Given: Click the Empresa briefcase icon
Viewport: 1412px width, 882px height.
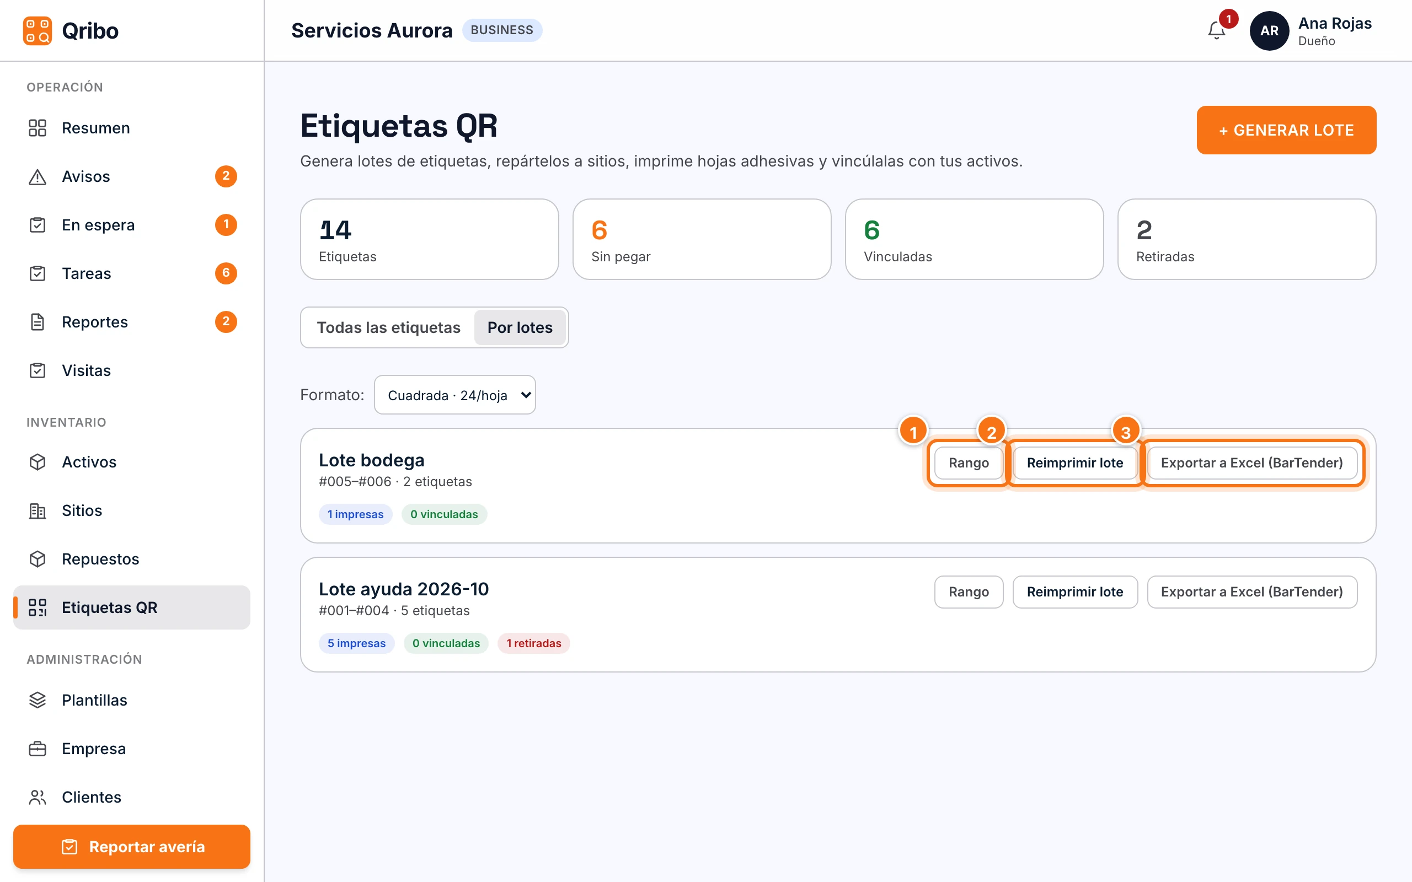Looking at the screenshot, I should tap(38, 748).
